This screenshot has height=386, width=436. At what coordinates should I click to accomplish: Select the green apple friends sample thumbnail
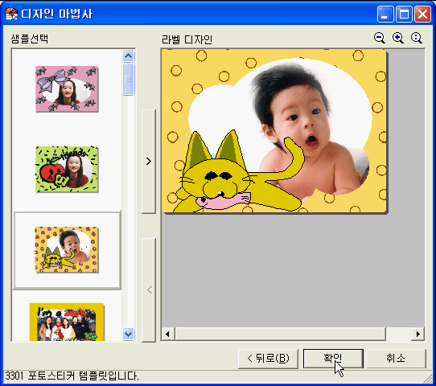67,169
